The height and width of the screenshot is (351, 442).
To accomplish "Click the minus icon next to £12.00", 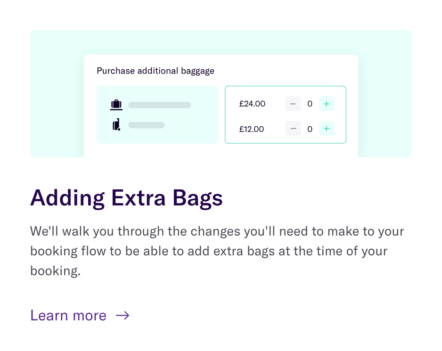I will 293,129.
